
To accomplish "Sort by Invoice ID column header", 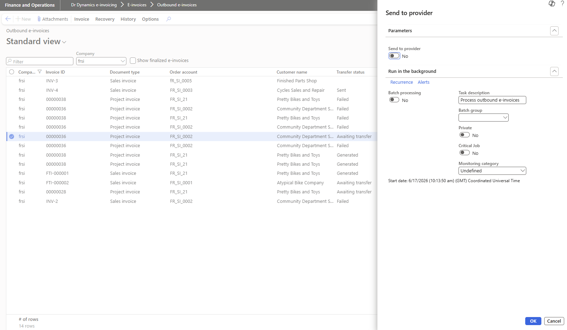I will [x=55, y=72].
